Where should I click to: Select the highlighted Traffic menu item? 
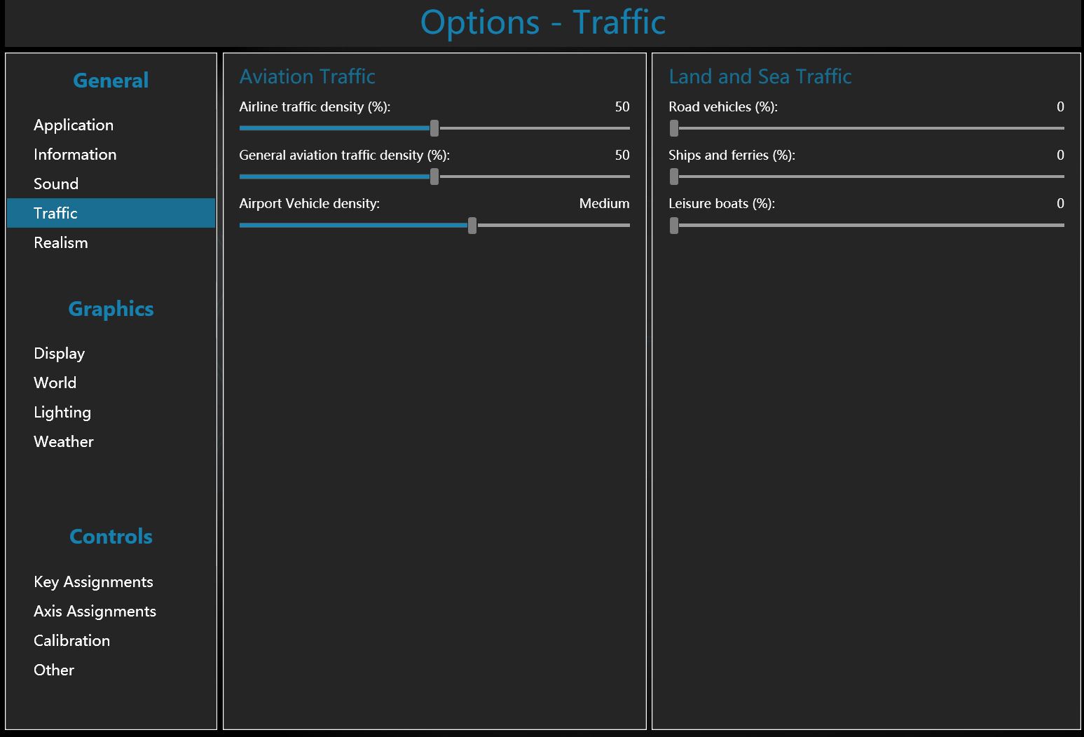[x=56, y=213]
